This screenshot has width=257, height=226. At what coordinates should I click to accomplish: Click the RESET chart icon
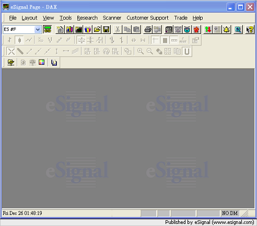183,40
